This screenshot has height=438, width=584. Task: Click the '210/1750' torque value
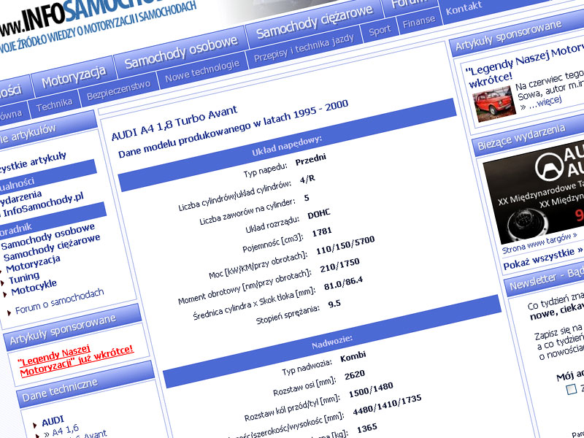pyautogui.click(x=339, y=265)
